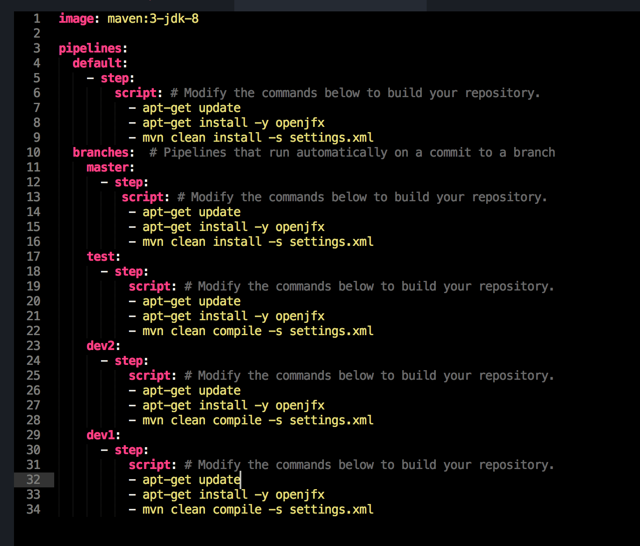Place cursor on 'maven:3-jdk-8' value

153,19
